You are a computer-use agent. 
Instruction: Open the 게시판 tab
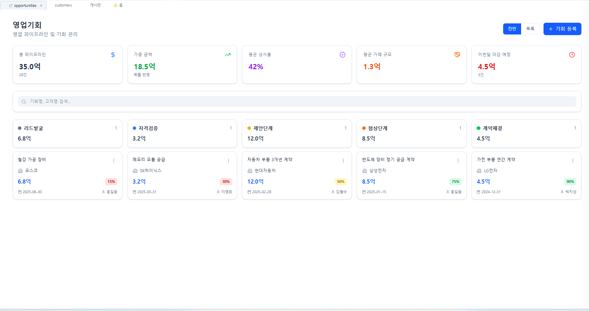[95, 5]
